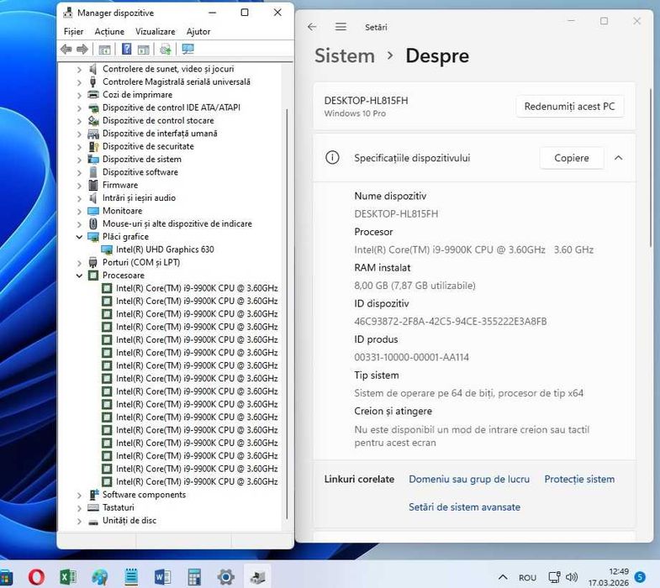
Task: Click the ID dispozitiv value 46C93872-2F8A
Action: [x=451, y=322]
